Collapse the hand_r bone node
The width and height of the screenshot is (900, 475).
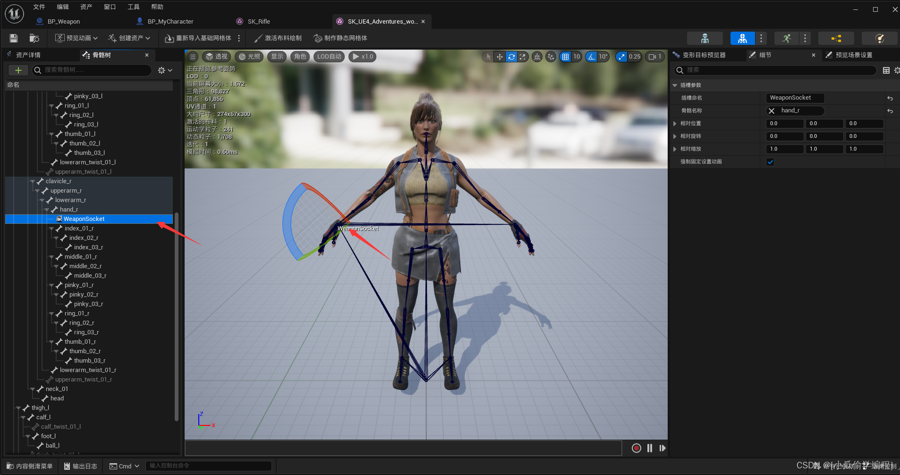(47, 210)
